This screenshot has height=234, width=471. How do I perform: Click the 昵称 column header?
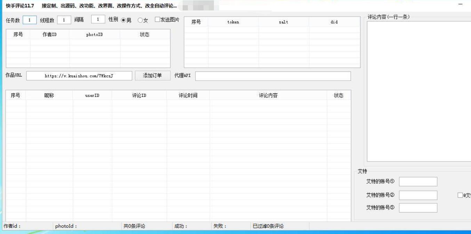(x=49, y=95)
